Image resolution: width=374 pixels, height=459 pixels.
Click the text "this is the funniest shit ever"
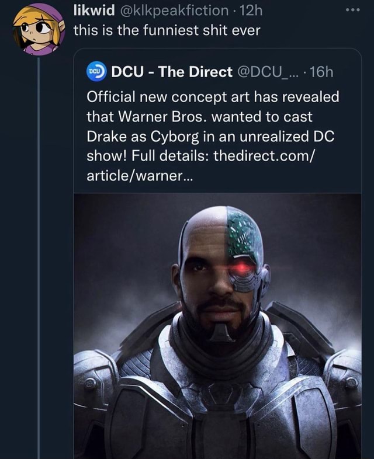tap(167, 31)
